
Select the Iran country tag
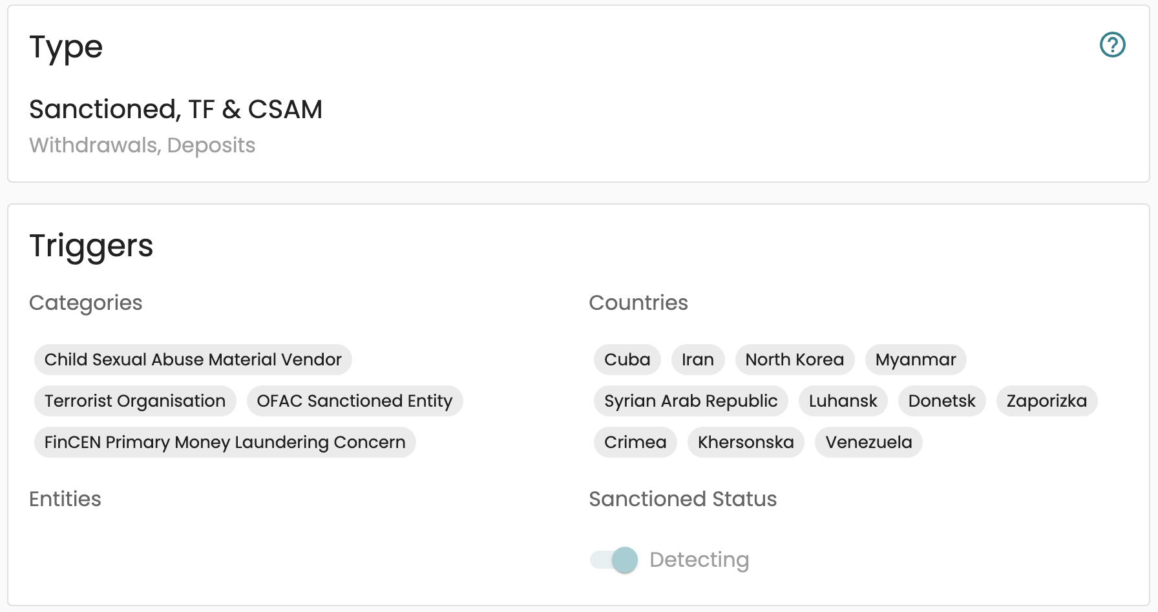(697, 360)
